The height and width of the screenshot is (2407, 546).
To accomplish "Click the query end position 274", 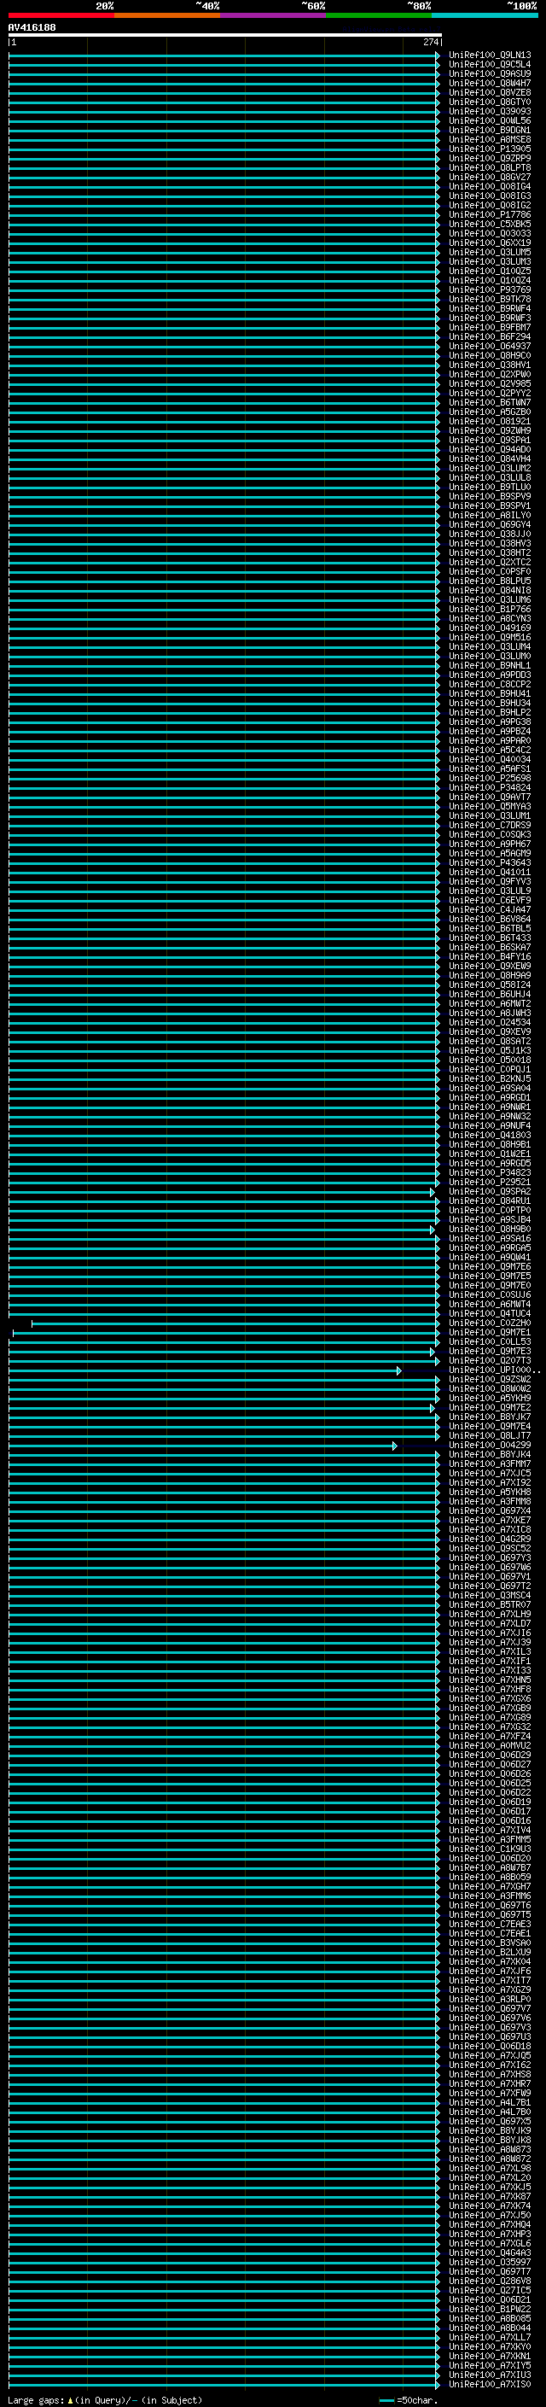I will point(430,42).
